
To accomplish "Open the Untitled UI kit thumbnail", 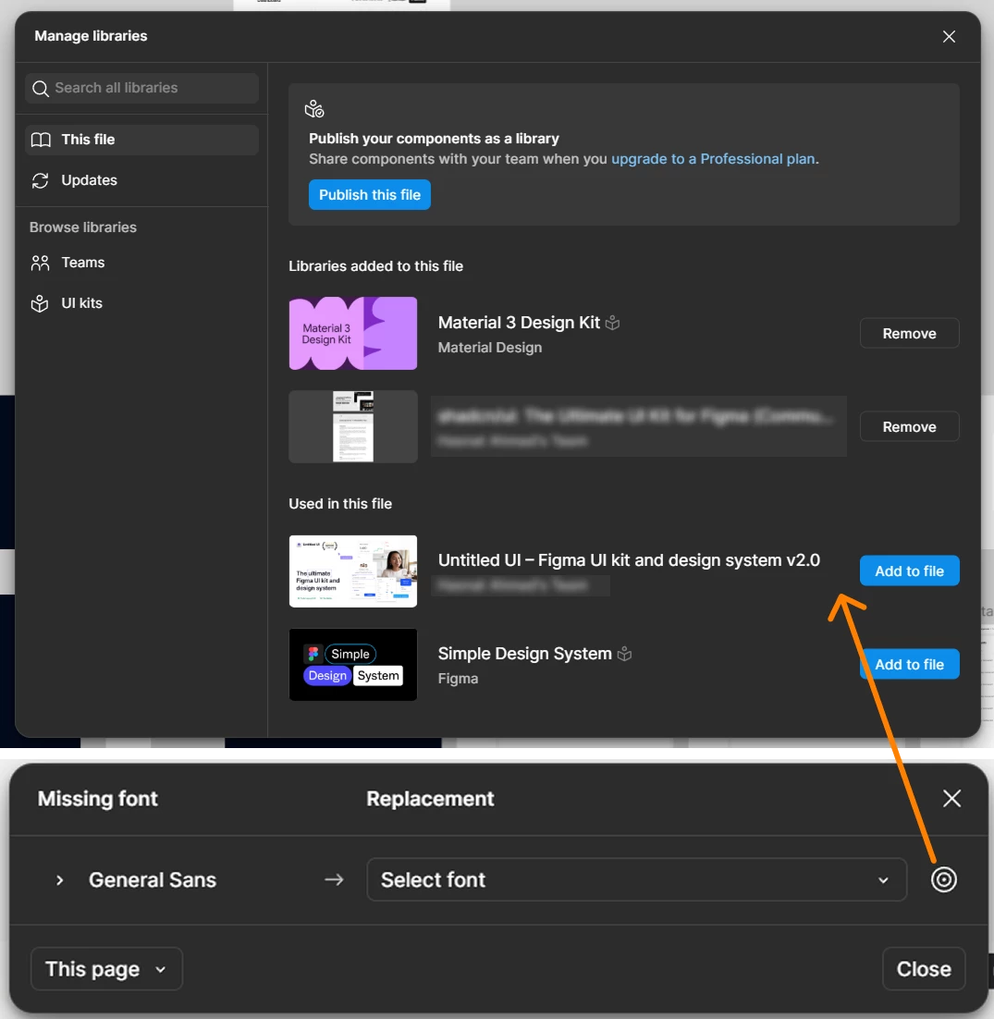I will [353, 571].
